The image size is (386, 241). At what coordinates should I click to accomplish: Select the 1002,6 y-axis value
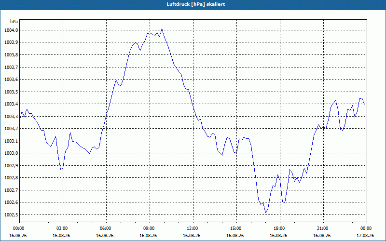tap(11, 202)
